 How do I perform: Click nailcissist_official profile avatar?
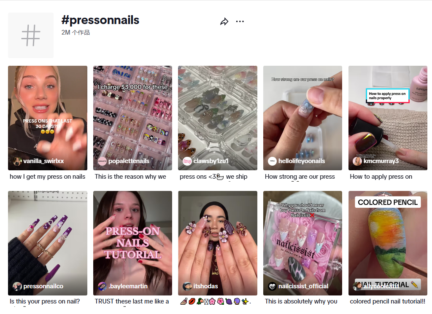(272, 286)
